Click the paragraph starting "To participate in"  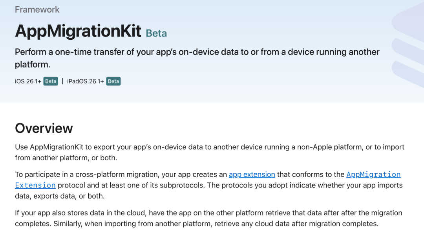tap(118, 174)
